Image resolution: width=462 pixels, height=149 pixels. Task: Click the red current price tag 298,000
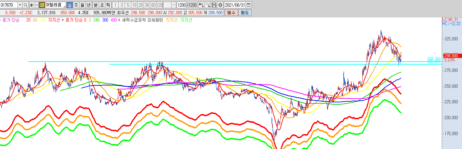(452, 56)
